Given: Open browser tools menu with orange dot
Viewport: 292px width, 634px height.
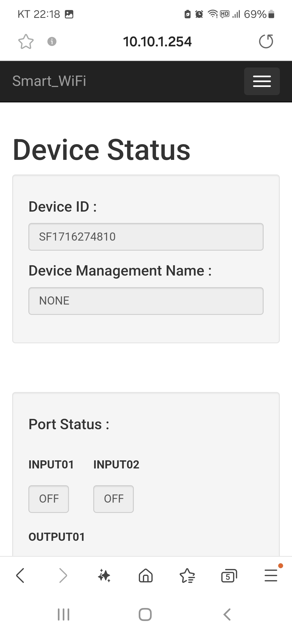Looking at the screenshot, I should [271, 575].
